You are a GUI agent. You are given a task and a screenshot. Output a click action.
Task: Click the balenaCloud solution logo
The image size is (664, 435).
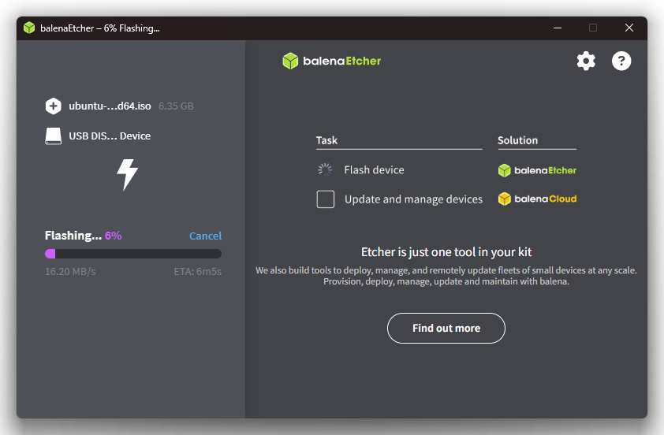coord(537,199)
